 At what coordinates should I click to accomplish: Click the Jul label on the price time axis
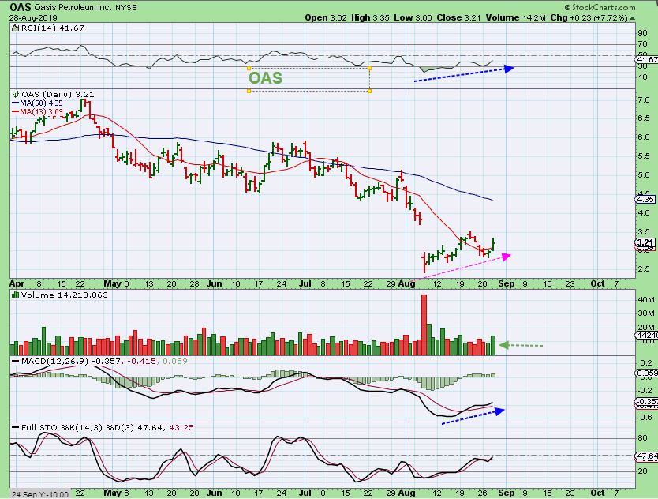click(x=305, y=283)
